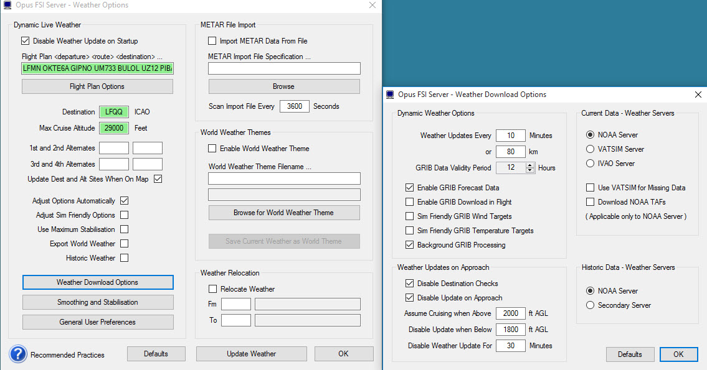707x370 pixels.
Task: Enable Import METAR Data From File
Action: (x=212, y=41)
